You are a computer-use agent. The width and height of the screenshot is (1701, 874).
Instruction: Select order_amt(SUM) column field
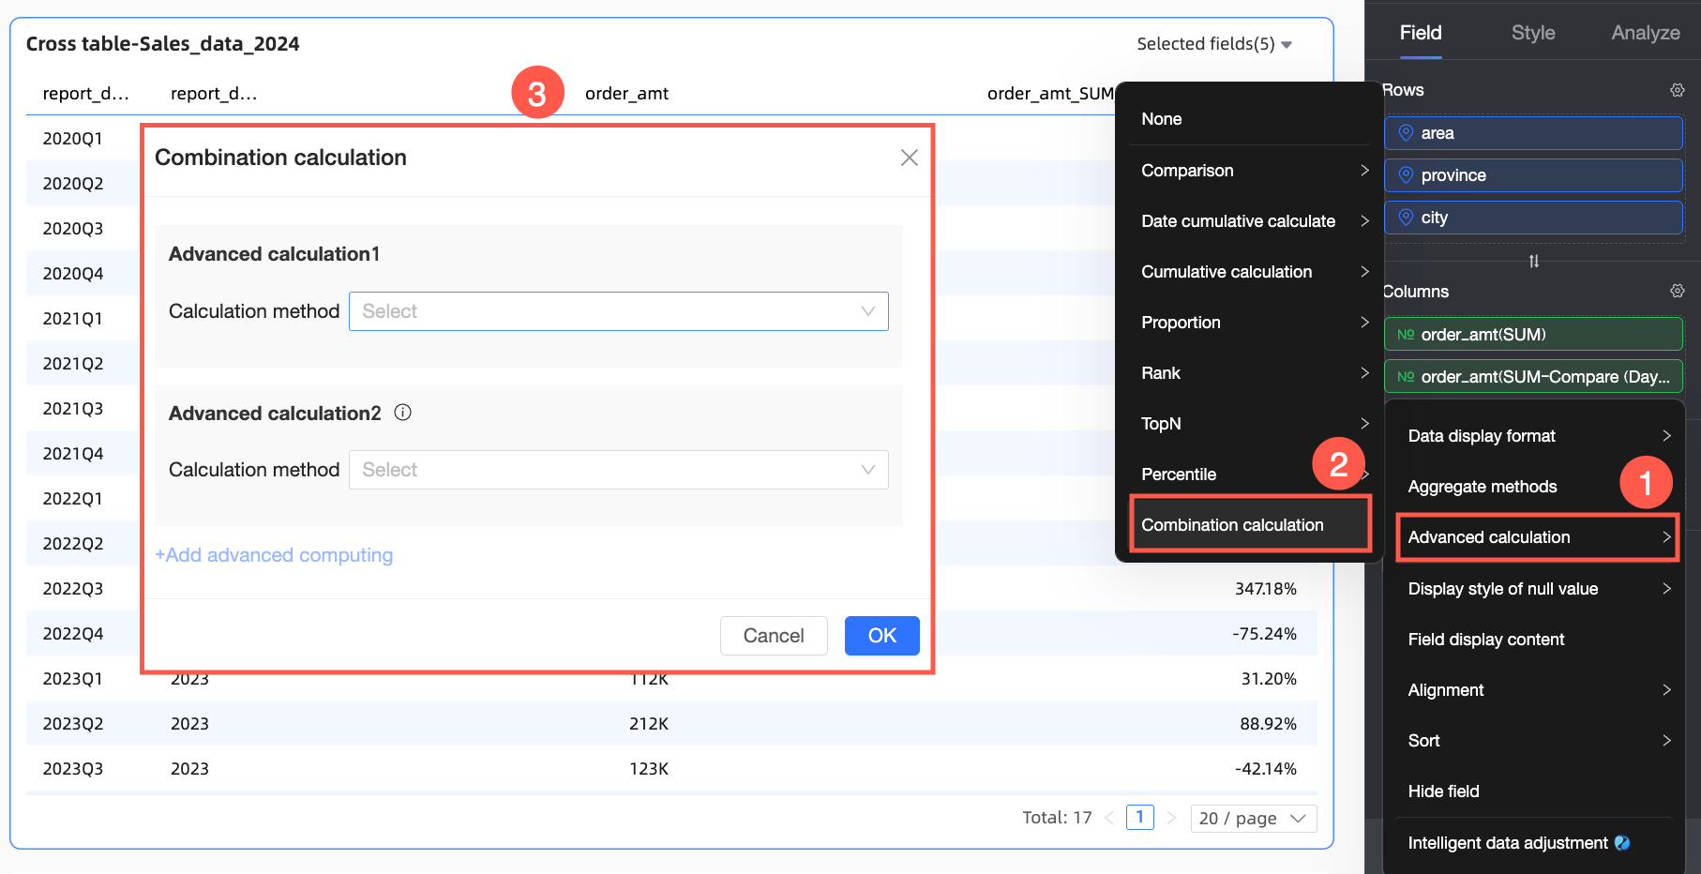[x=1533, y=334]
